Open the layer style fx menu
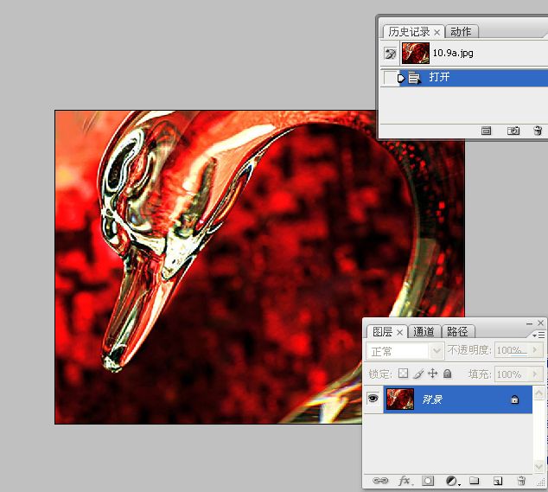 tap(405, 481)
